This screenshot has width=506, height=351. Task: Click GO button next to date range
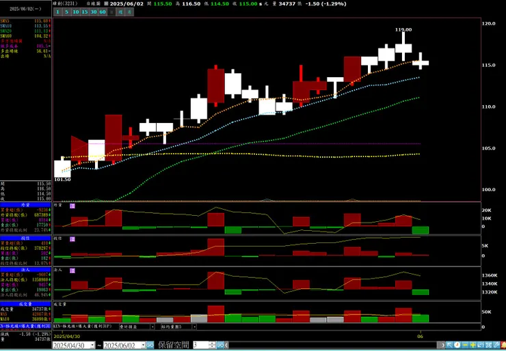coord(150,345)
